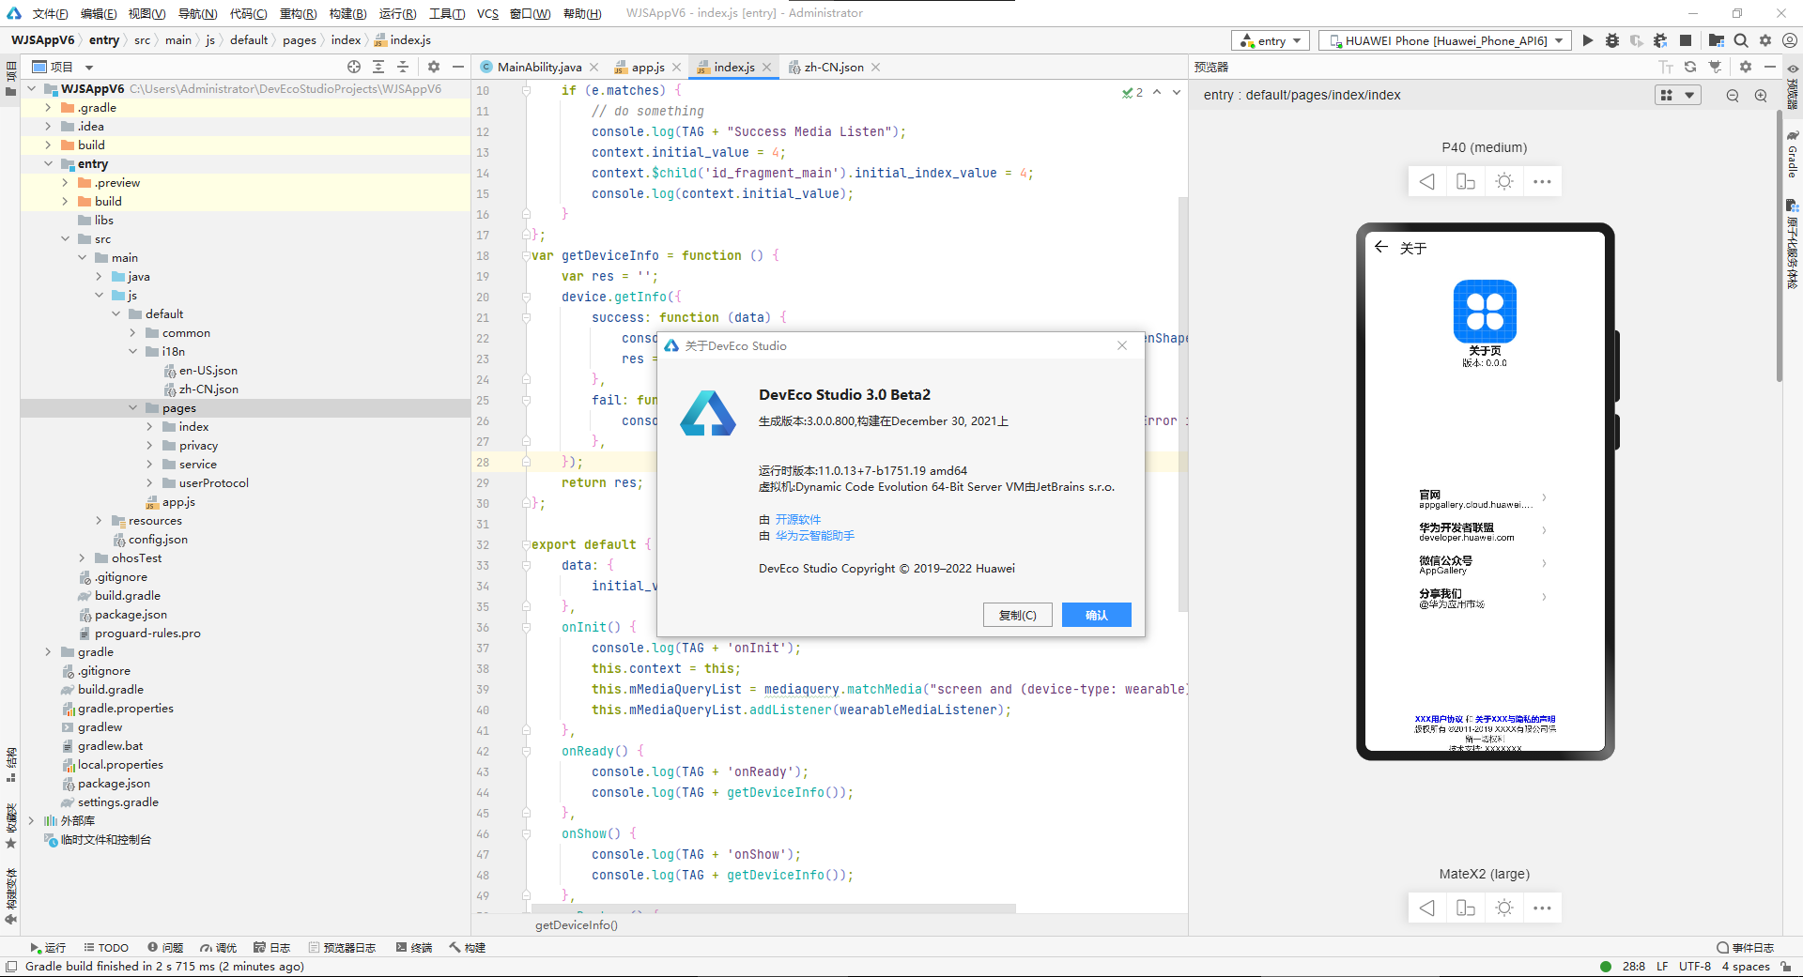Open the 导航(N) menu
Viewport: 1803px width, 977px height.
pyautogui.click(x=197, y=13)
